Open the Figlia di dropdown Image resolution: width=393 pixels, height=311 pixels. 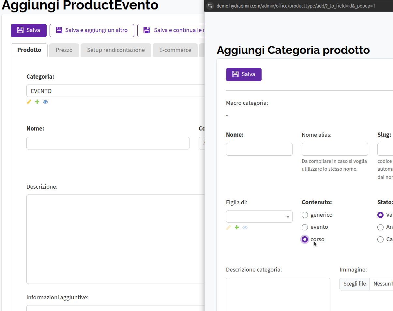point(259,217)
